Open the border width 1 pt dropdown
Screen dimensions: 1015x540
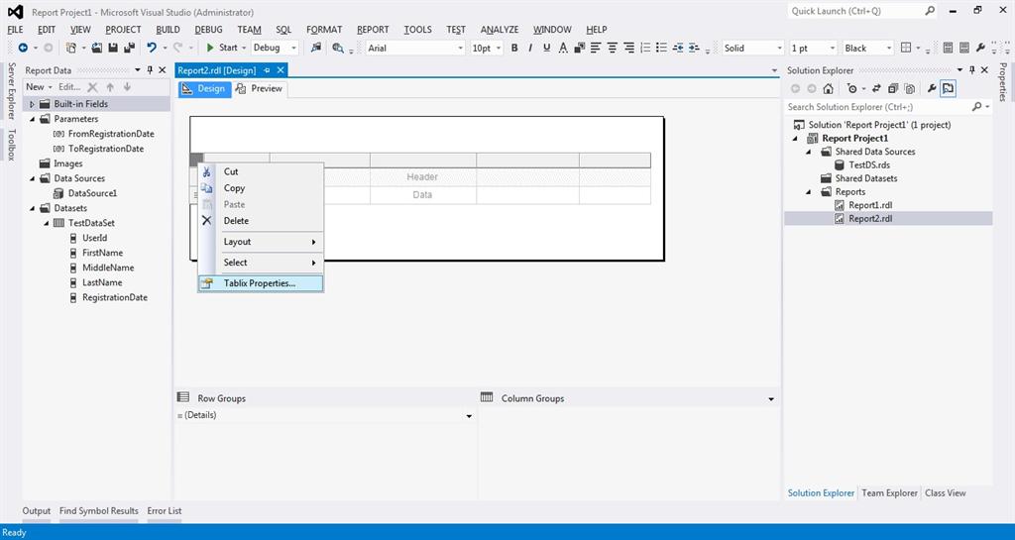[x=813, y=48]
